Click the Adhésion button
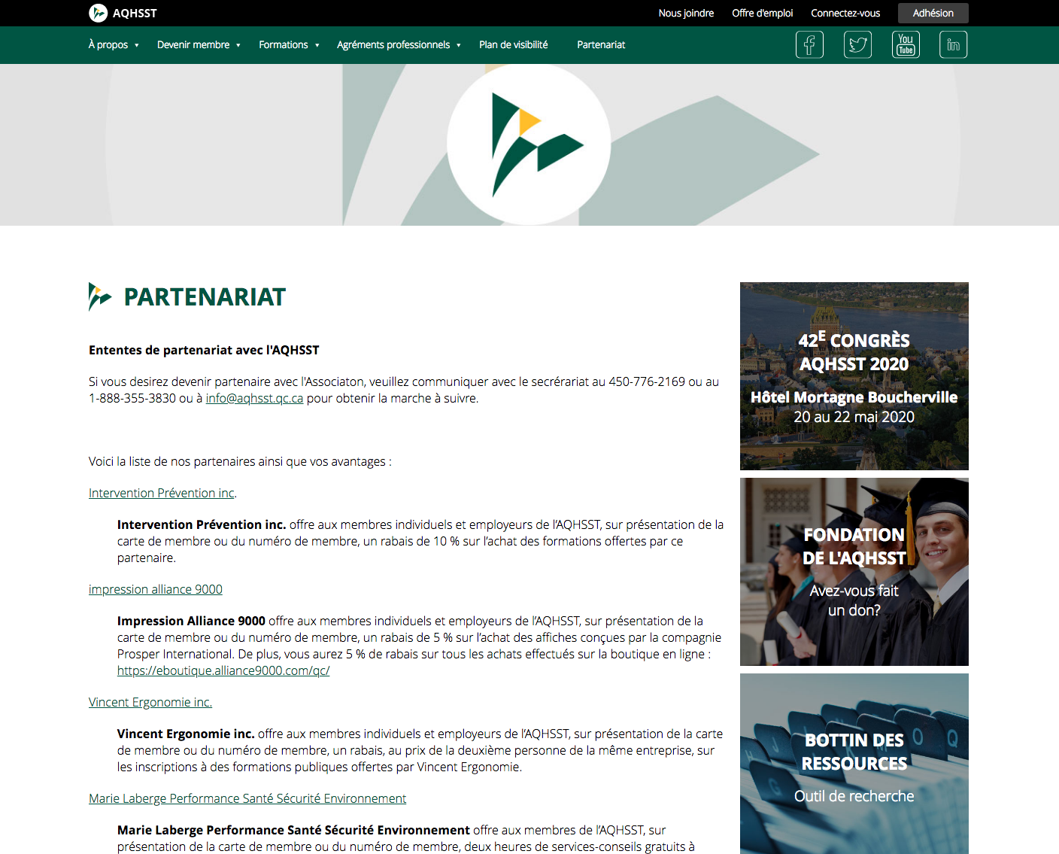 pos(933,13)
